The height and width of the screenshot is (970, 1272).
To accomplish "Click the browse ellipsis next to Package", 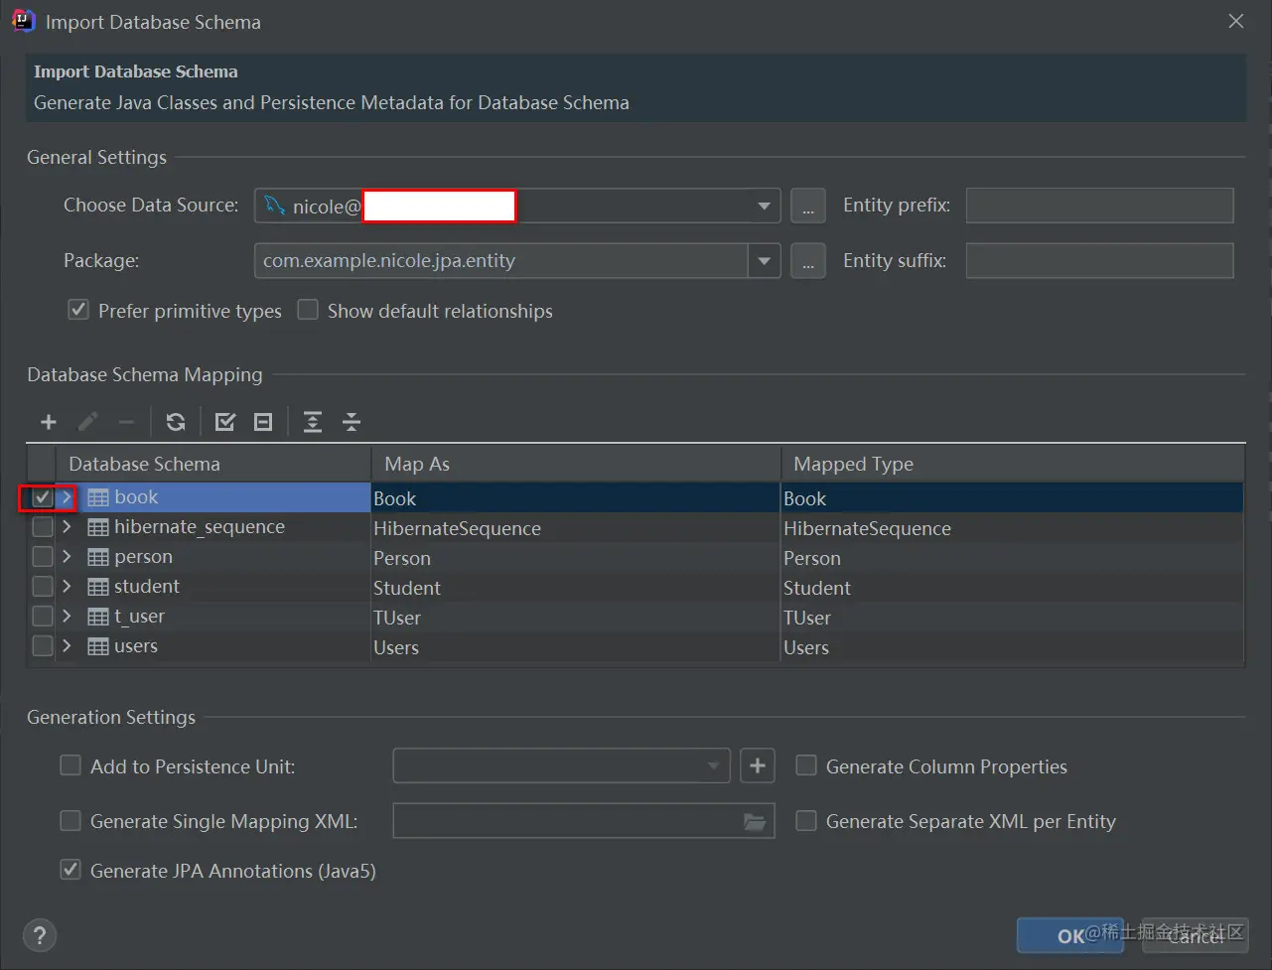I will (x=808, y=261).
